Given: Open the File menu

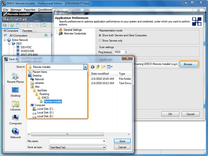Looking at the screenshot, I should tap(6, 10).
